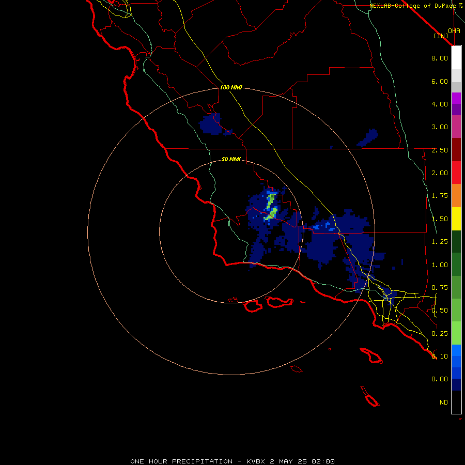
Task: Pick the bright magenta legend swatch
Action: click(x=456, y=98)
